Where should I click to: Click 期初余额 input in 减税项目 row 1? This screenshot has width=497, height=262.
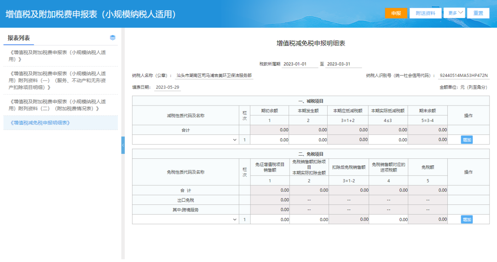(269, 140)
